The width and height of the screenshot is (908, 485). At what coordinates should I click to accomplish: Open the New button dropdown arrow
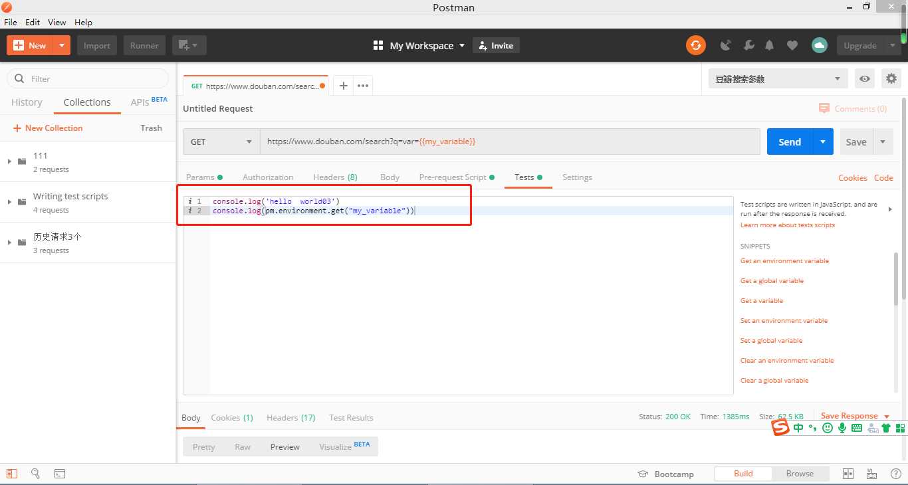click(x=61, y=45)
